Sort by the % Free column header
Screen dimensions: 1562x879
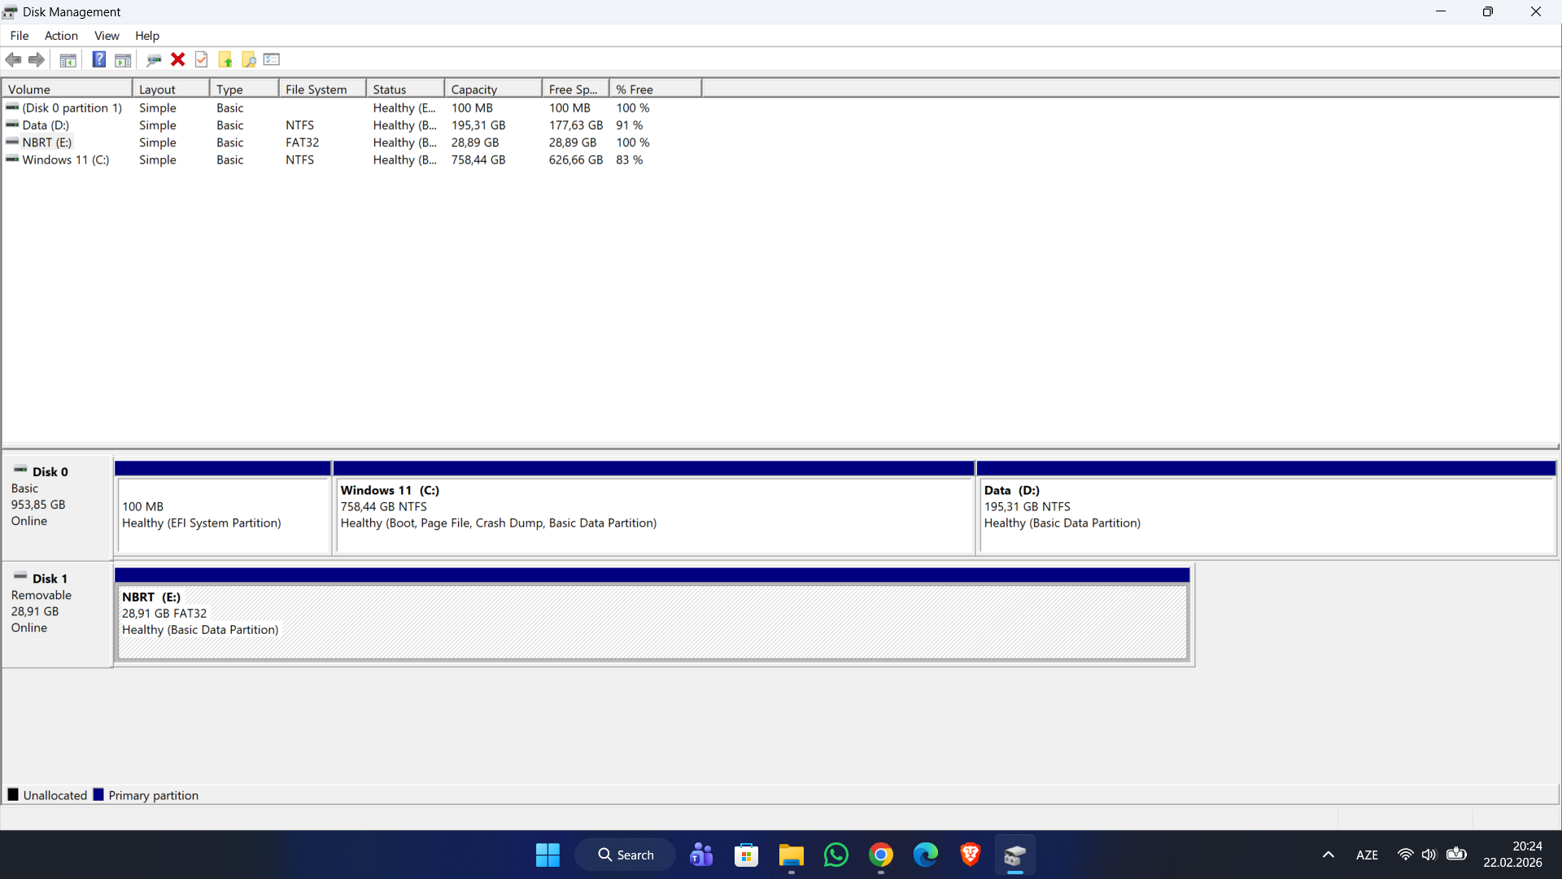655,90
